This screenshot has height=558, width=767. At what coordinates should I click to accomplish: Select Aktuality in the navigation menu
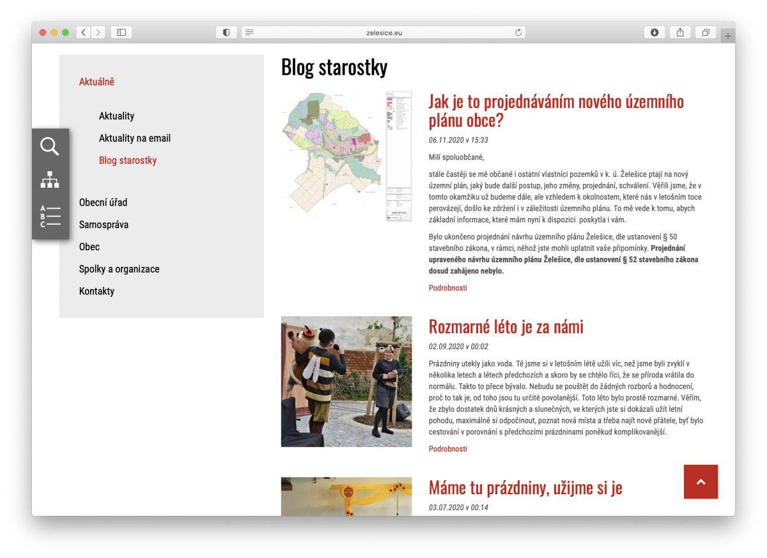116,116
